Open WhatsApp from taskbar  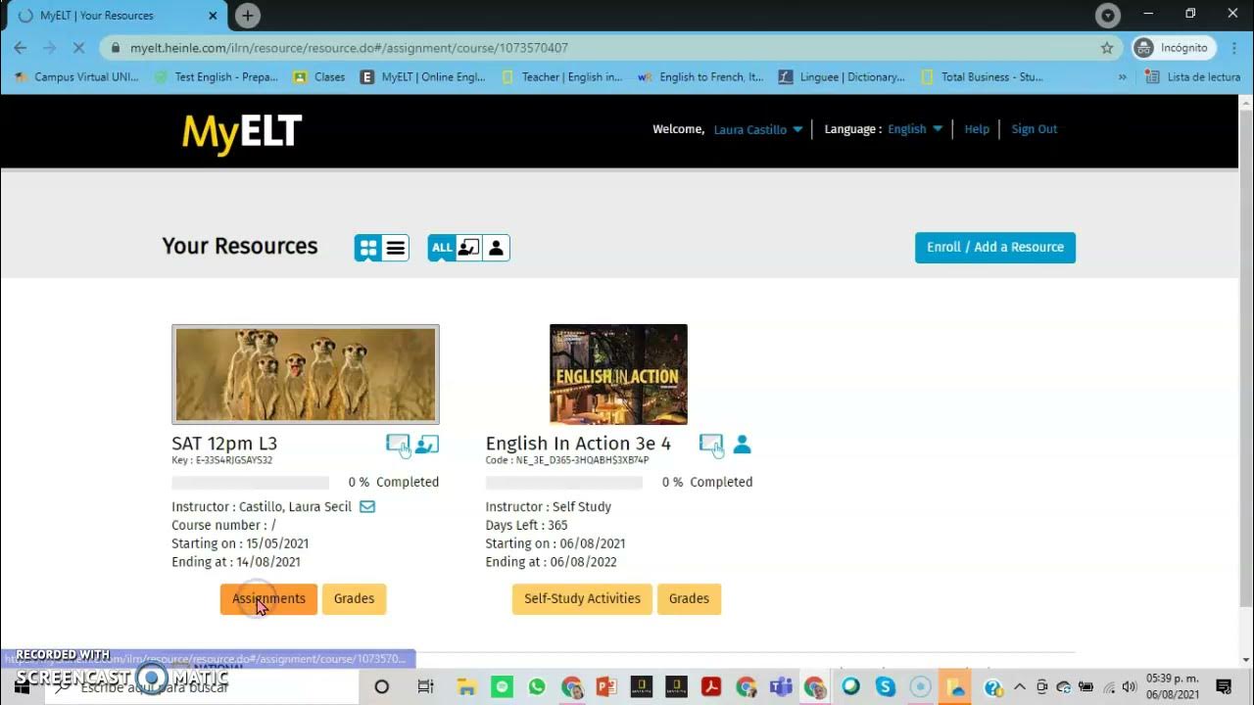point(537,686)
